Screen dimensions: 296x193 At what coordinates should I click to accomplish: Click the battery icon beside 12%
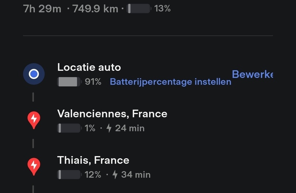(69, 175)
